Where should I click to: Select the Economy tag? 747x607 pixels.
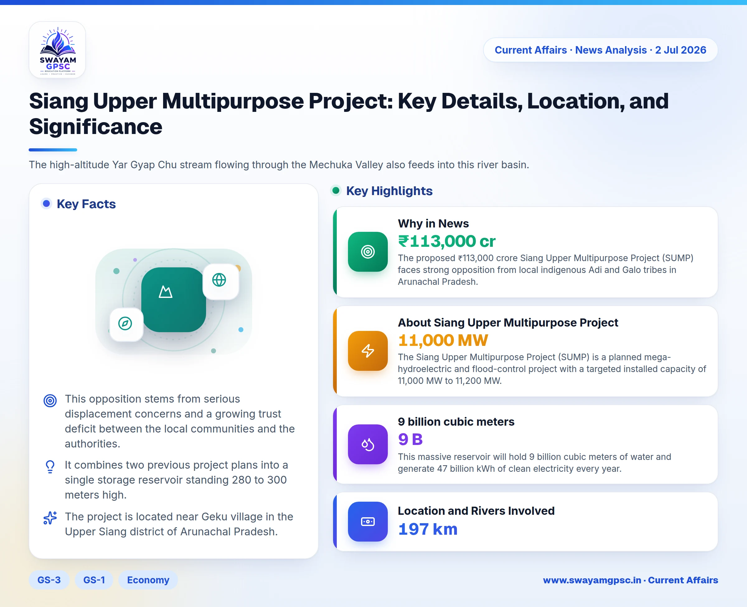148,580
